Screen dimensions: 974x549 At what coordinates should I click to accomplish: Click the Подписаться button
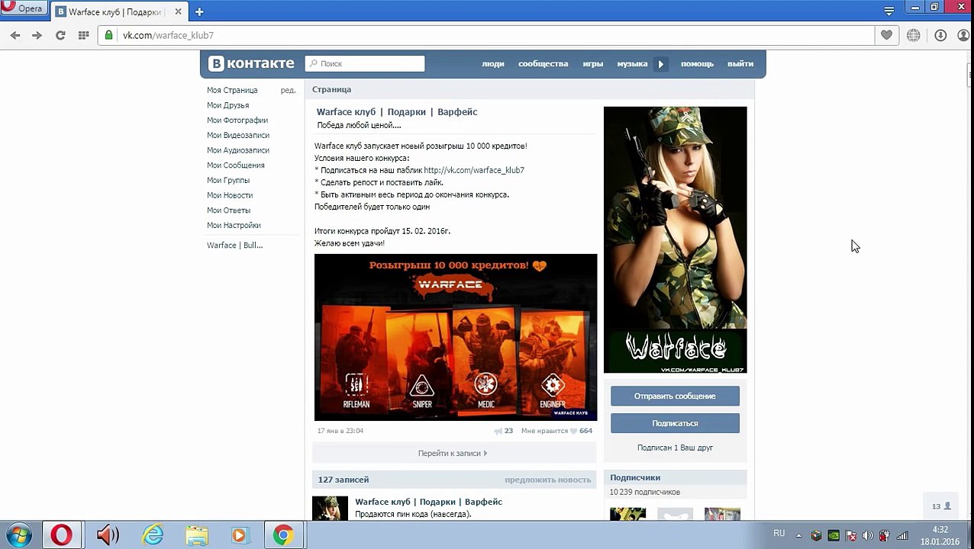(675, 423)
